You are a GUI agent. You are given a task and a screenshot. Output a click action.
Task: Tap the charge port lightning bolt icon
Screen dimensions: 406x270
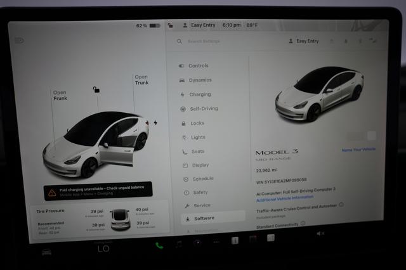tap(155, 122)
